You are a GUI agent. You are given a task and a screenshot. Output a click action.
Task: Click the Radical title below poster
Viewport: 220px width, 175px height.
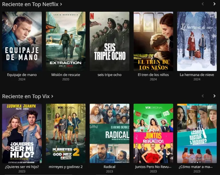tap(109, 167)
